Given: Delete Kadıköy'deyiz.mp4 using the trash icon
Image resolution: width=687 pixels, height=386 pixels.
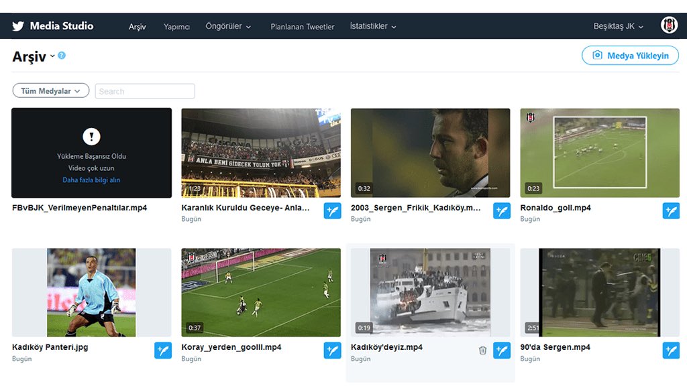Looking at the screenshot, I should pos(482,350).
